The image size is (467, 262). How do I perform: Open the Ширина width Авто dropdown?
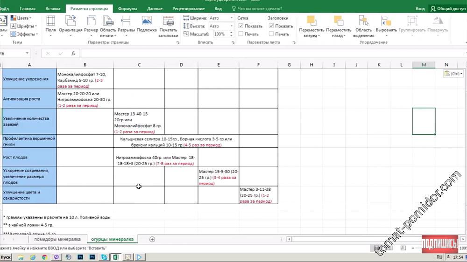[232, 18]
